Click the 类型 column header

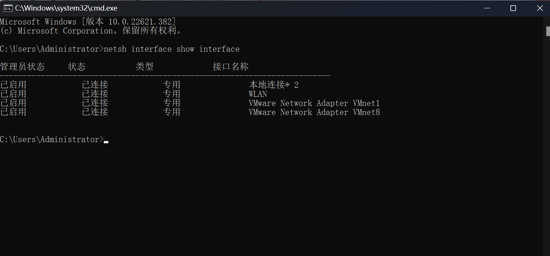point(145,67)
